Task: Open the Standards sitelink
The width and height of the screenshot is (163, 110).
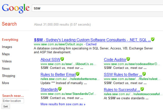Action: (x=49, y=89)
